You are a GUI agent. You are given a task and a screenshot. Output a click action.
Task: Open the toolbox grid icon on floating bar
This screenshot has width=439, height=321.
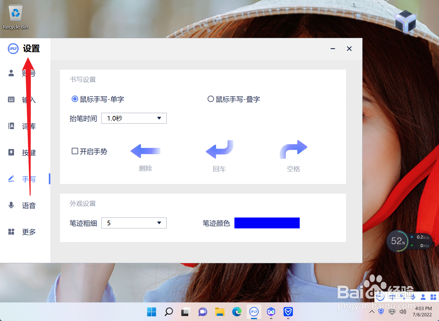(x=433, y=297)
